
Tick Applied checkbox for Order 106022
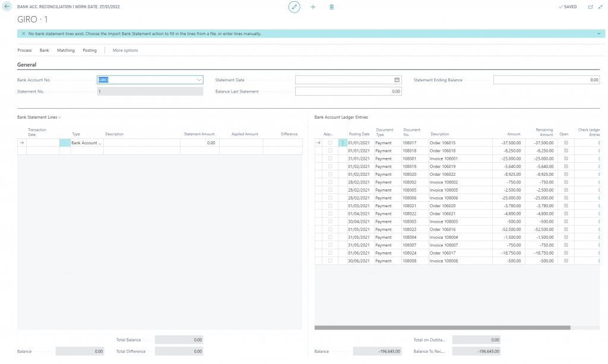(x=330, y=175)
